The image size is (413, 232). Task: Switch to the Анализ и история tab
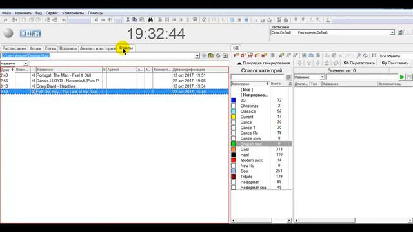[97, 48]
